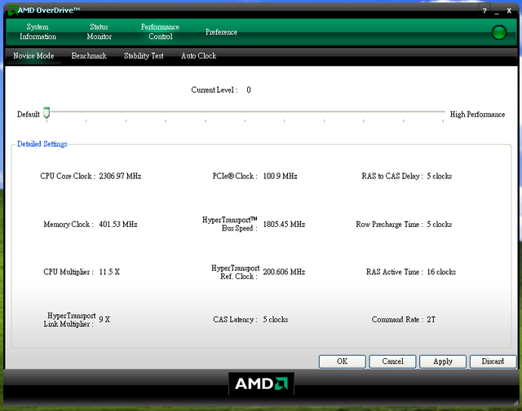Image resolution: width=522 pixels, height=411 pixels.
Task: Click the 'CPU Multiplier :' label
Action: (x=69, y=272)
